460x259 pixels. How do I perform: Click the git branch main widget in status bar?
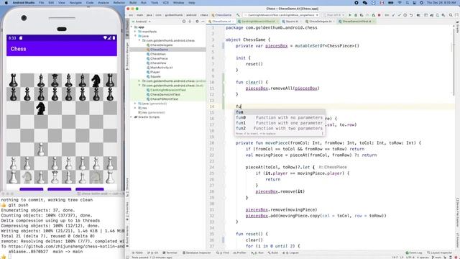[437, 258]
